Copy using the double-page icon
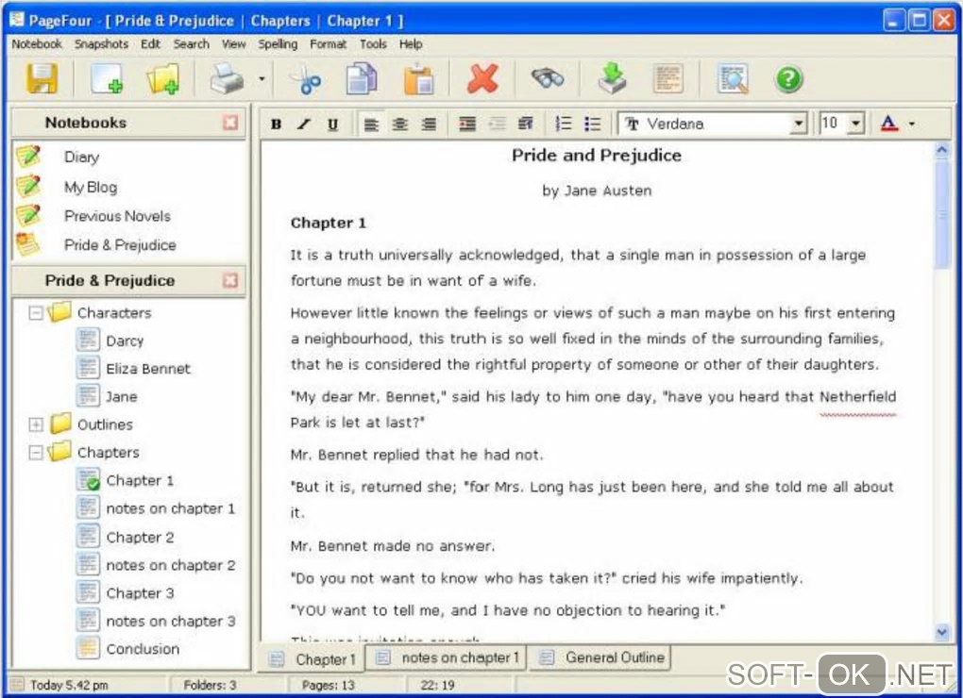This screenshot has height=698, width=963. [x=362, y=79]
